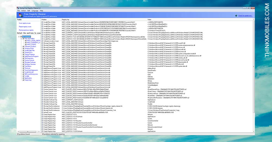Select the Windows Services tree item

(x=30, y=64)
